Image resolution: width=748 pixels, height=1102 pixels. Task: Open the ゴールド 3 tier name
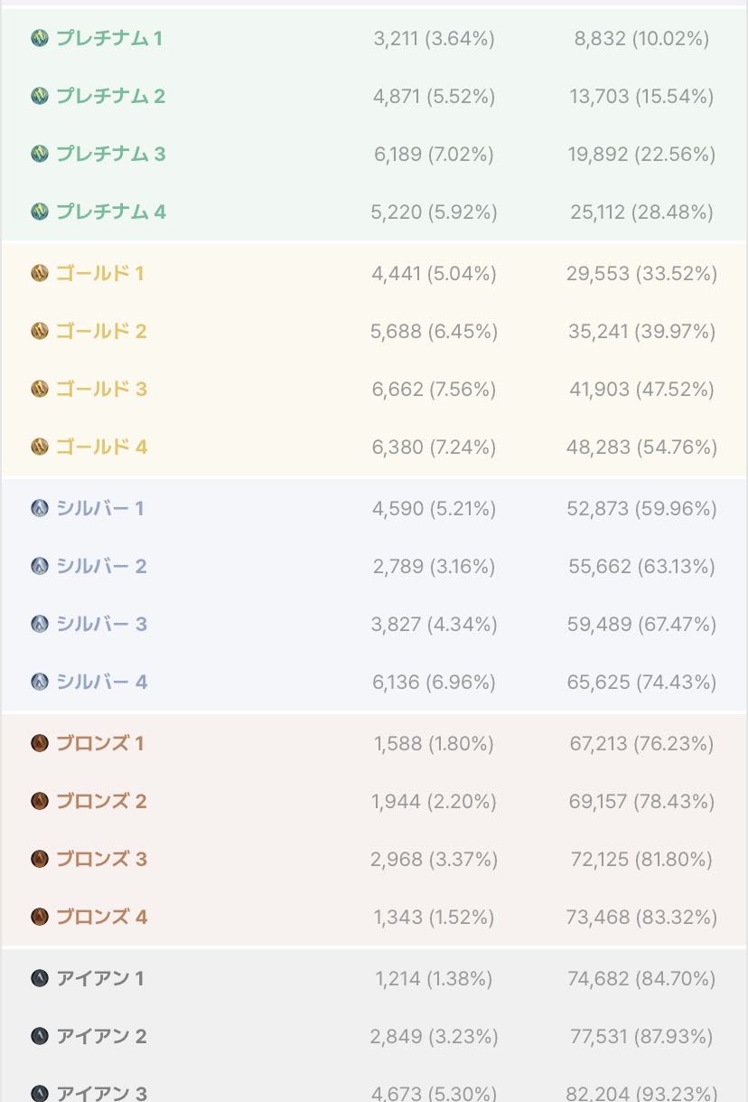tap(101, 389)
